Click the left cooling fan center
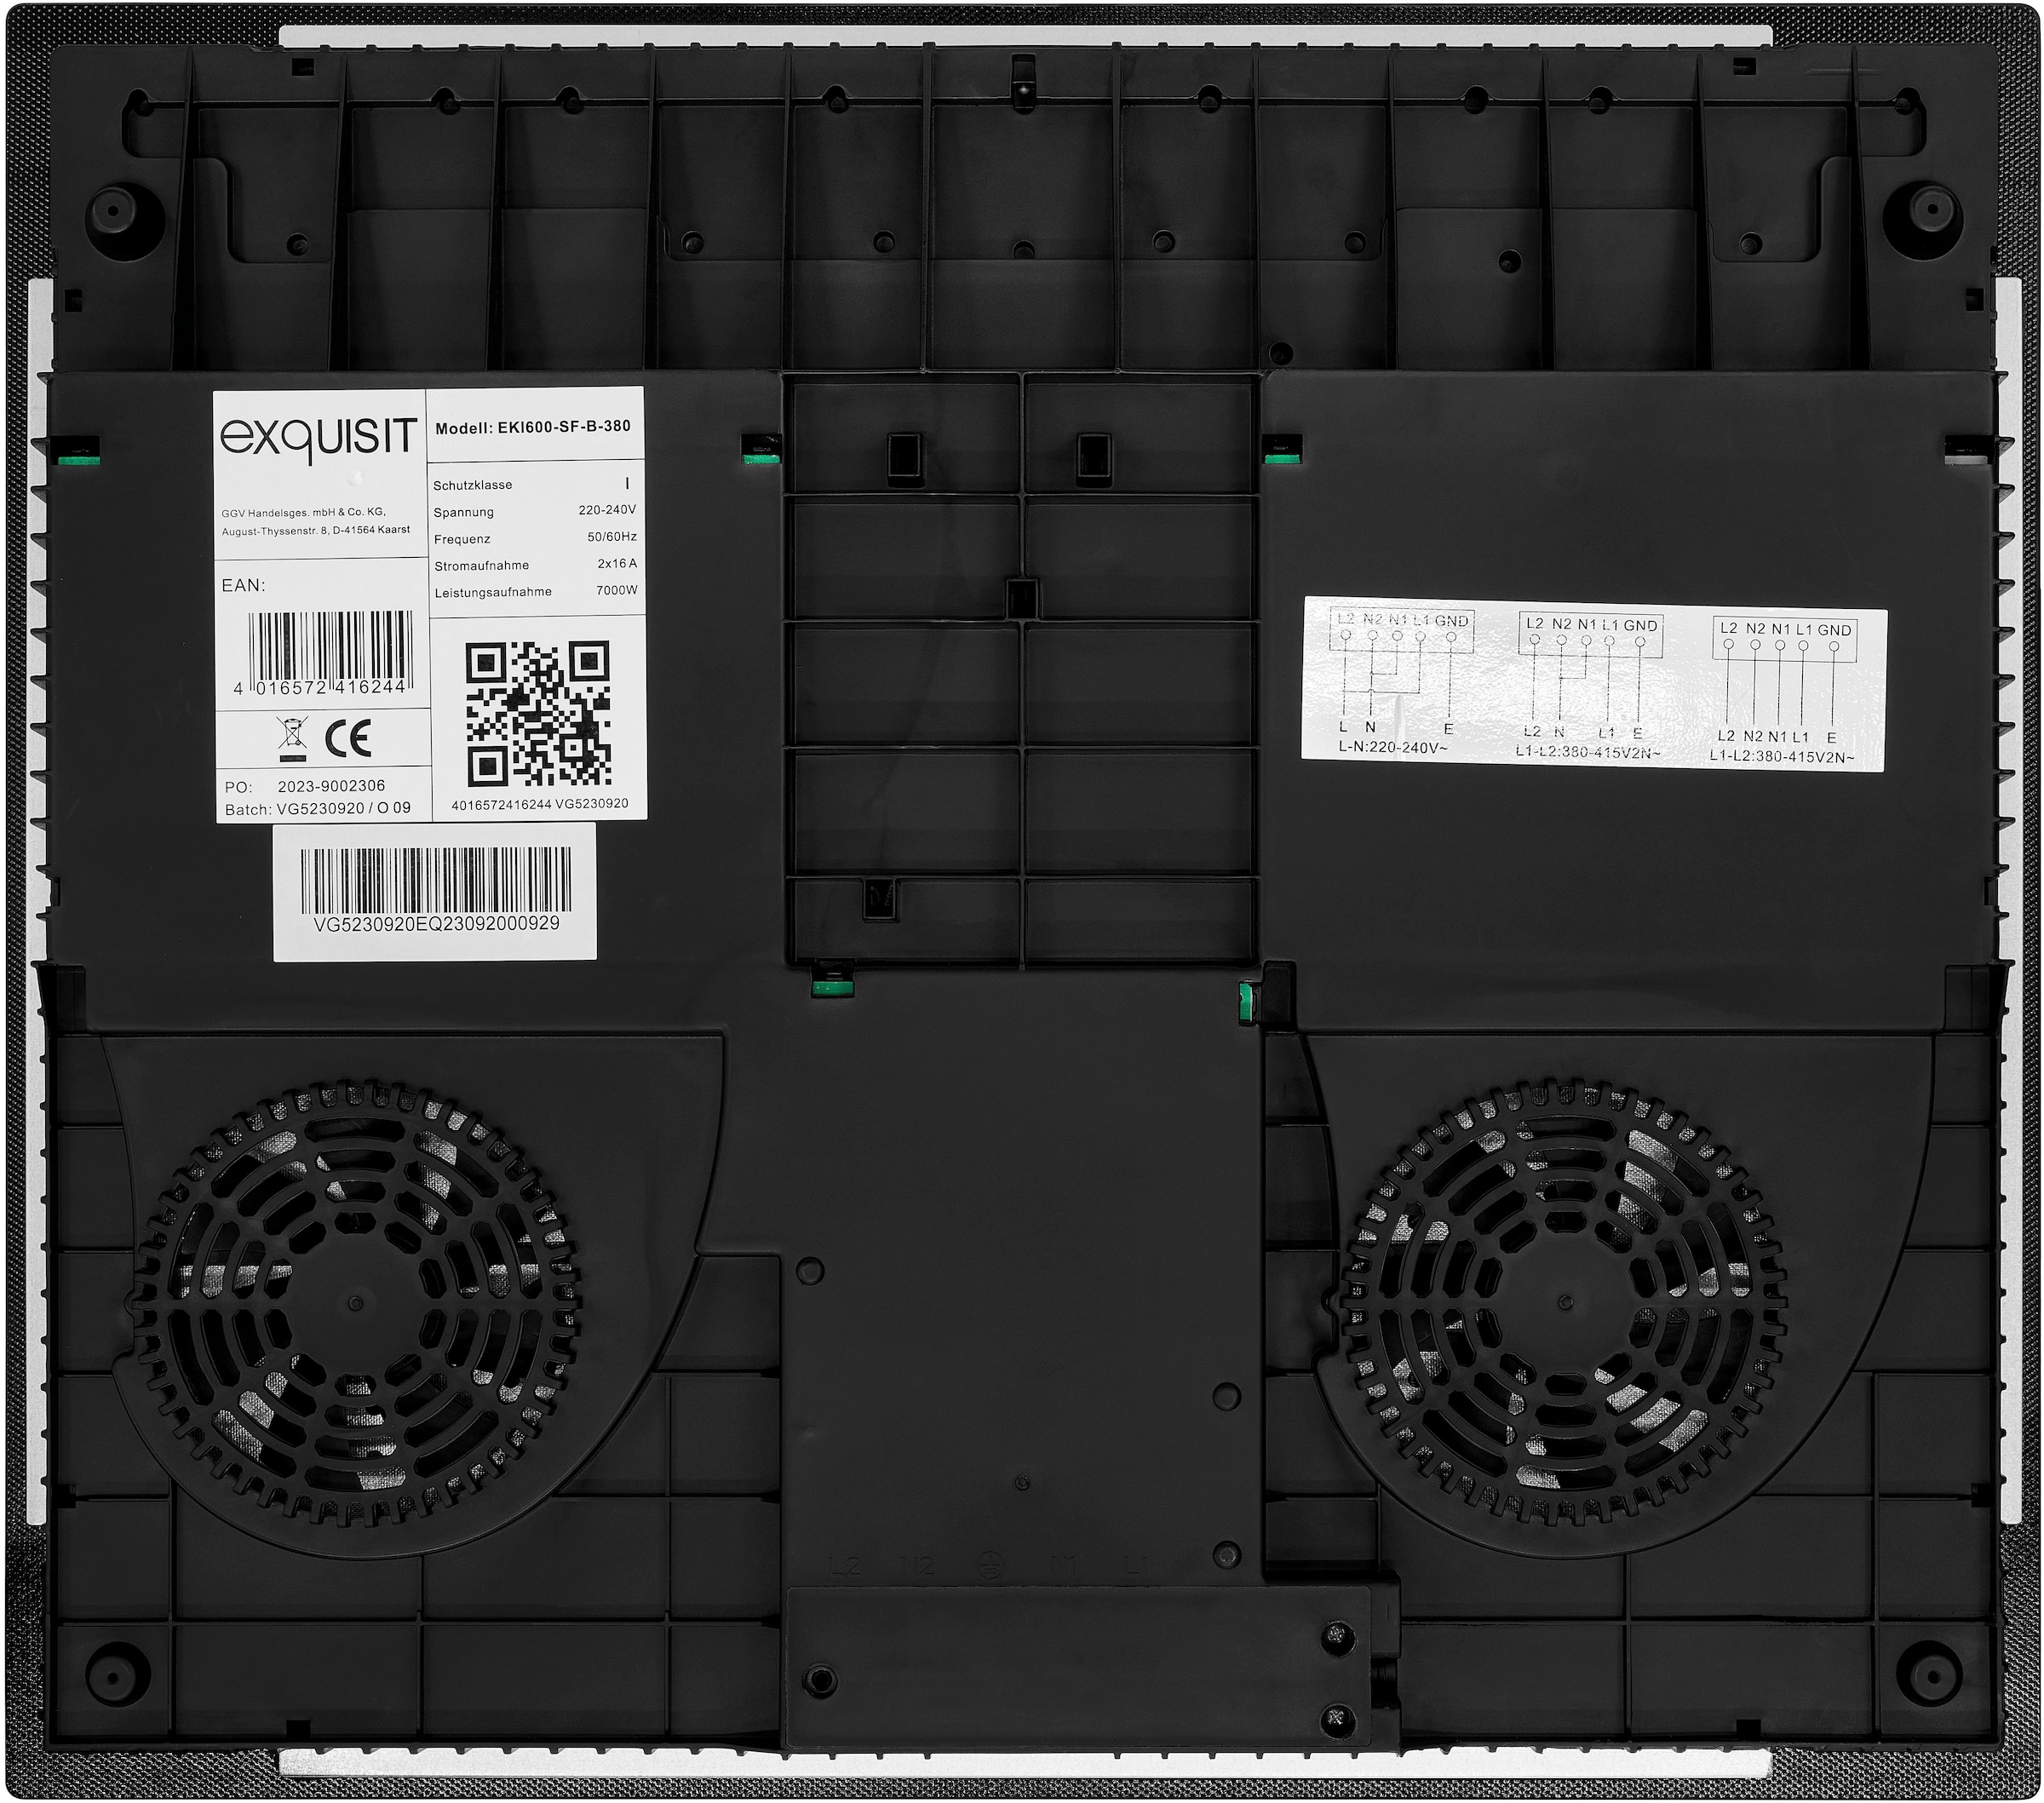This screenshot has height=1803, width=2044. [356, 1303]
